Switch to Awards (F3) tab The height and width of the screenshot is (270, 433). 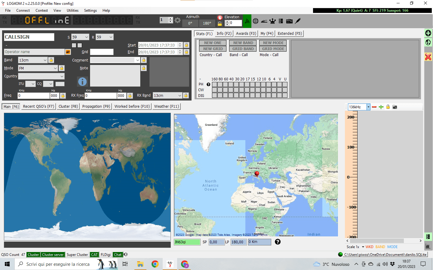[x=246, y=34]
